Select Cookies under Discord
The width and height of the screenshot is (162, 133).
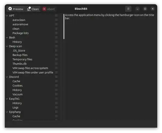click(x=17, y=86)
